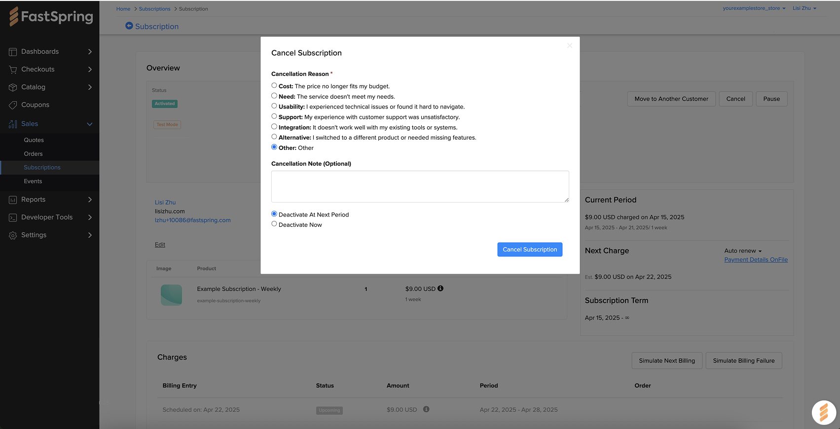Expand Catalog chevron in sidebar
This screenshot has width=840, height=429.
pos(90,87)
